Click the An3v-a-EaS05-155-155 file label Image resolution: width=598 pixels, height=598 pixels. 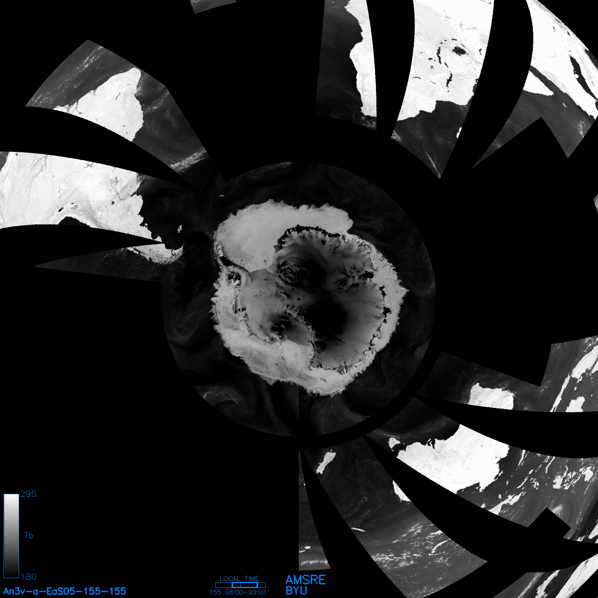[x=65, y=591]
